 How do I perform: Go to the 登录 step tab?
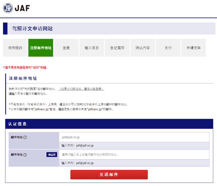point(66,48)
